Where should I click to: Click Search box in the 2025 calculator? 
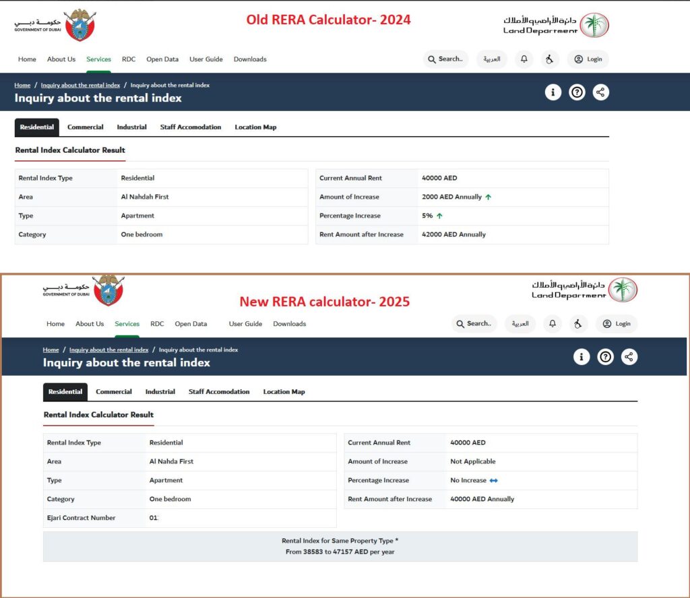474,324
